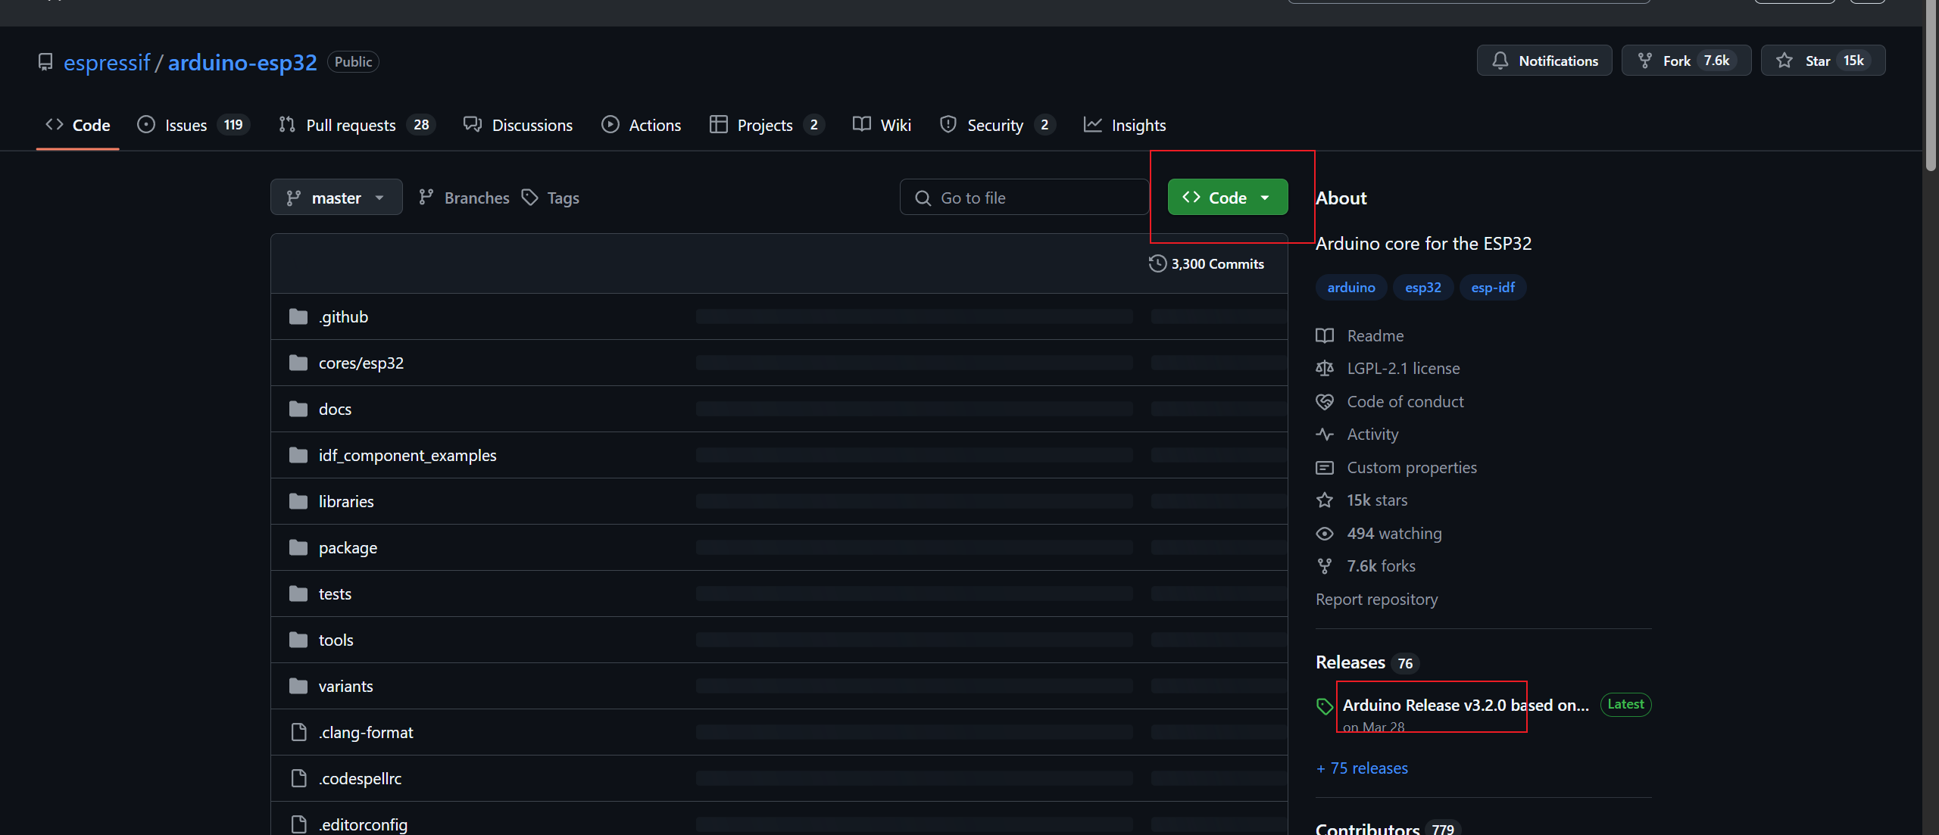The height and width of the screenshot is (835, 1939).
Task: Open the idf_component_examples folder name
Action: pos(407,455)
